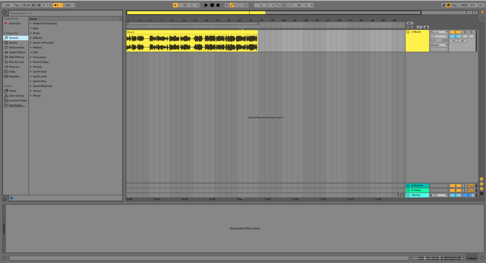Select the Instruments category
Screen dimensions: 486x263
[17, 48]
